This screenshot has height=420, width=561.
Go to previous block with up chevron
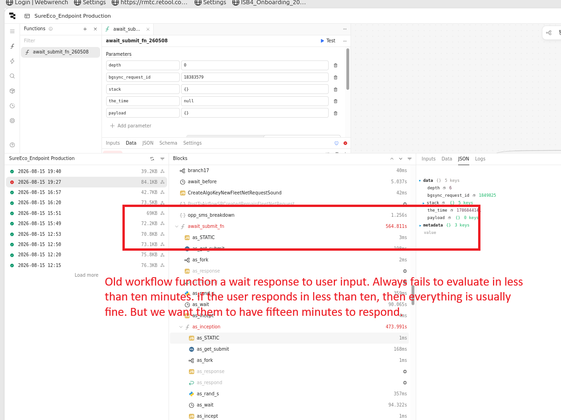pyautogui.click(x=392, y=159)
